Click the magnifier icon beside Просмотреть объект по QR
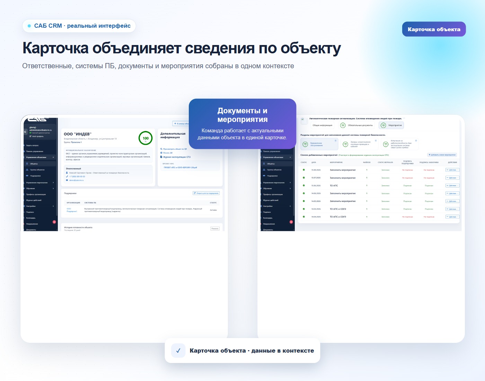The width and height of the screenshot is (485, 381). 161,149
